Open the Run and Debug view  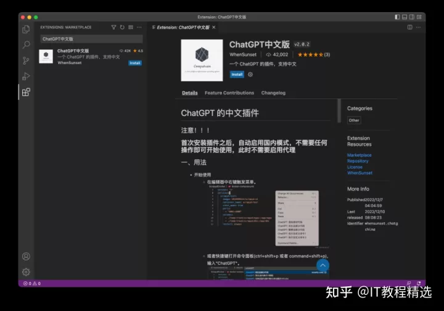point(26,76)
